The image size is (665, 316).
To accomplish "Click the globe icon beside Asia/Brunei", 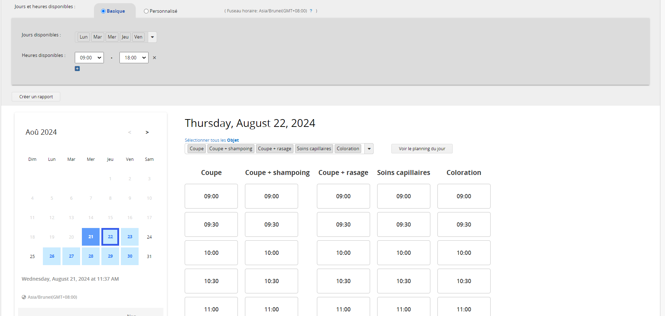I will click(x=24, y=297).
